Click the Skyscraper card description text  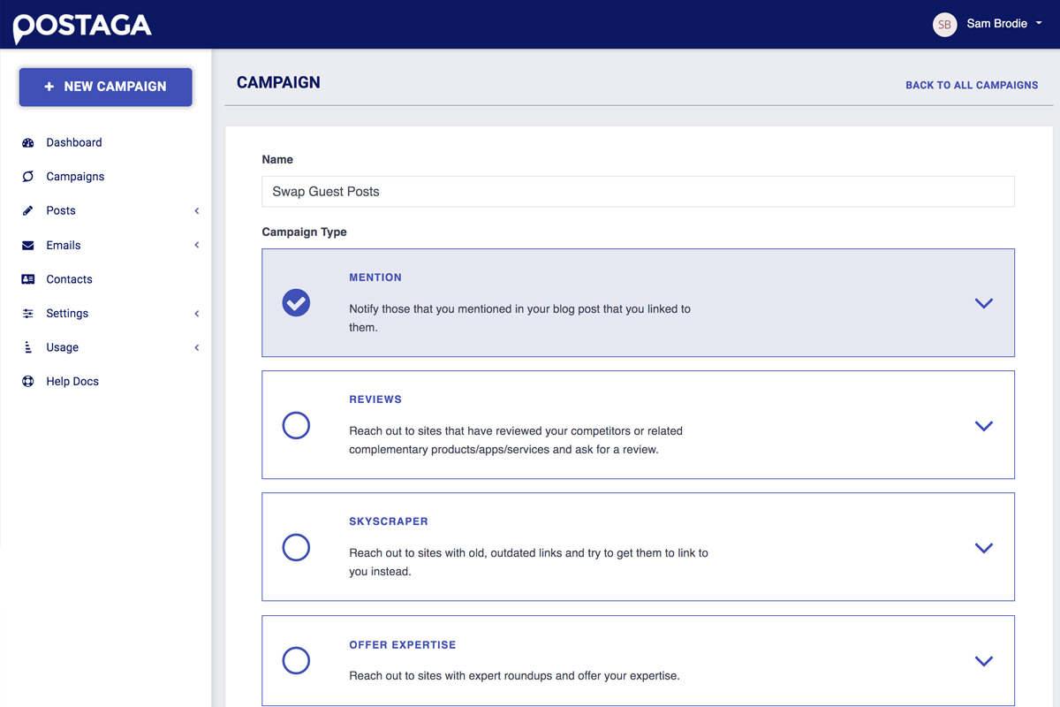[x=528, y=562]
